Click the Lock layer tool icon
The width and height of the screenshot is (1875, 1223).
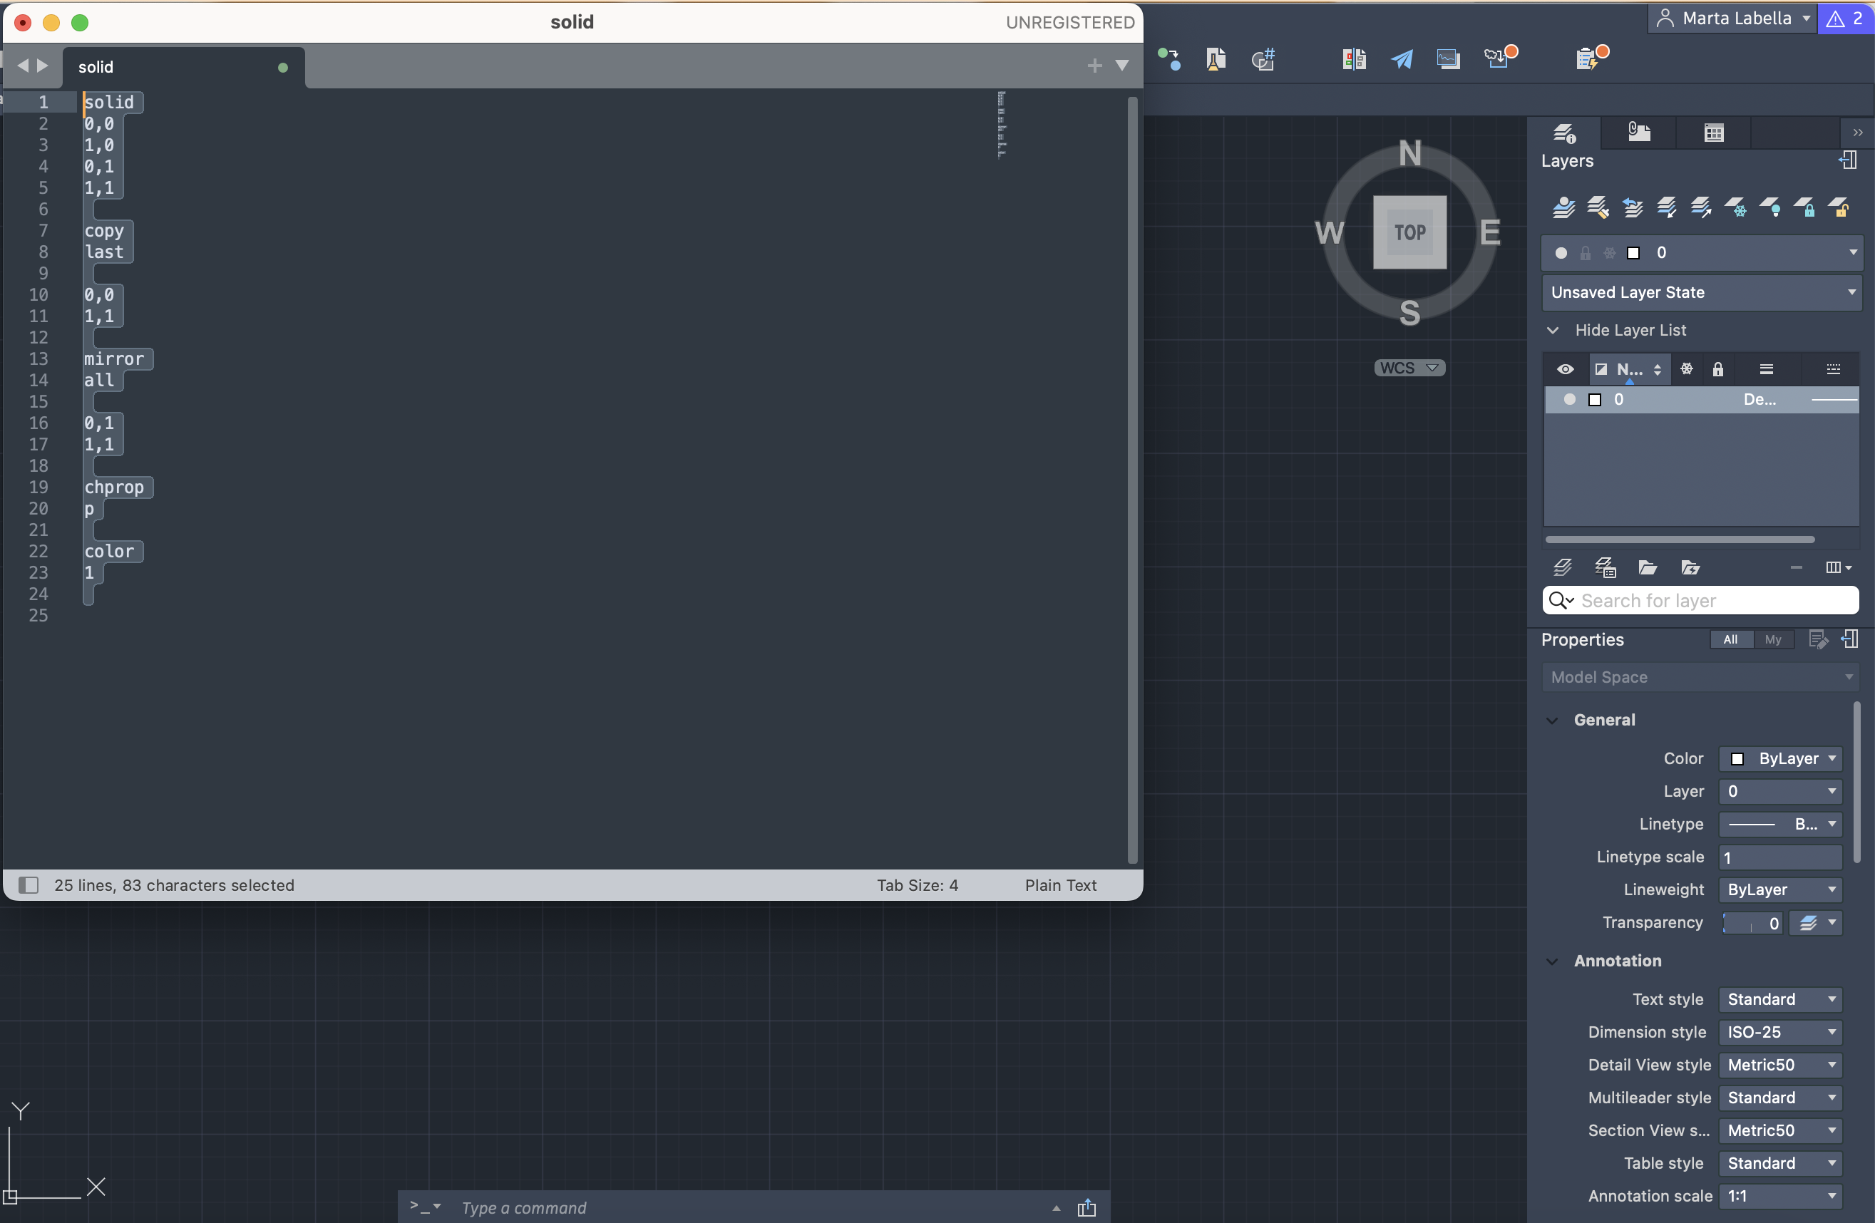click(x=1805, y=208)
